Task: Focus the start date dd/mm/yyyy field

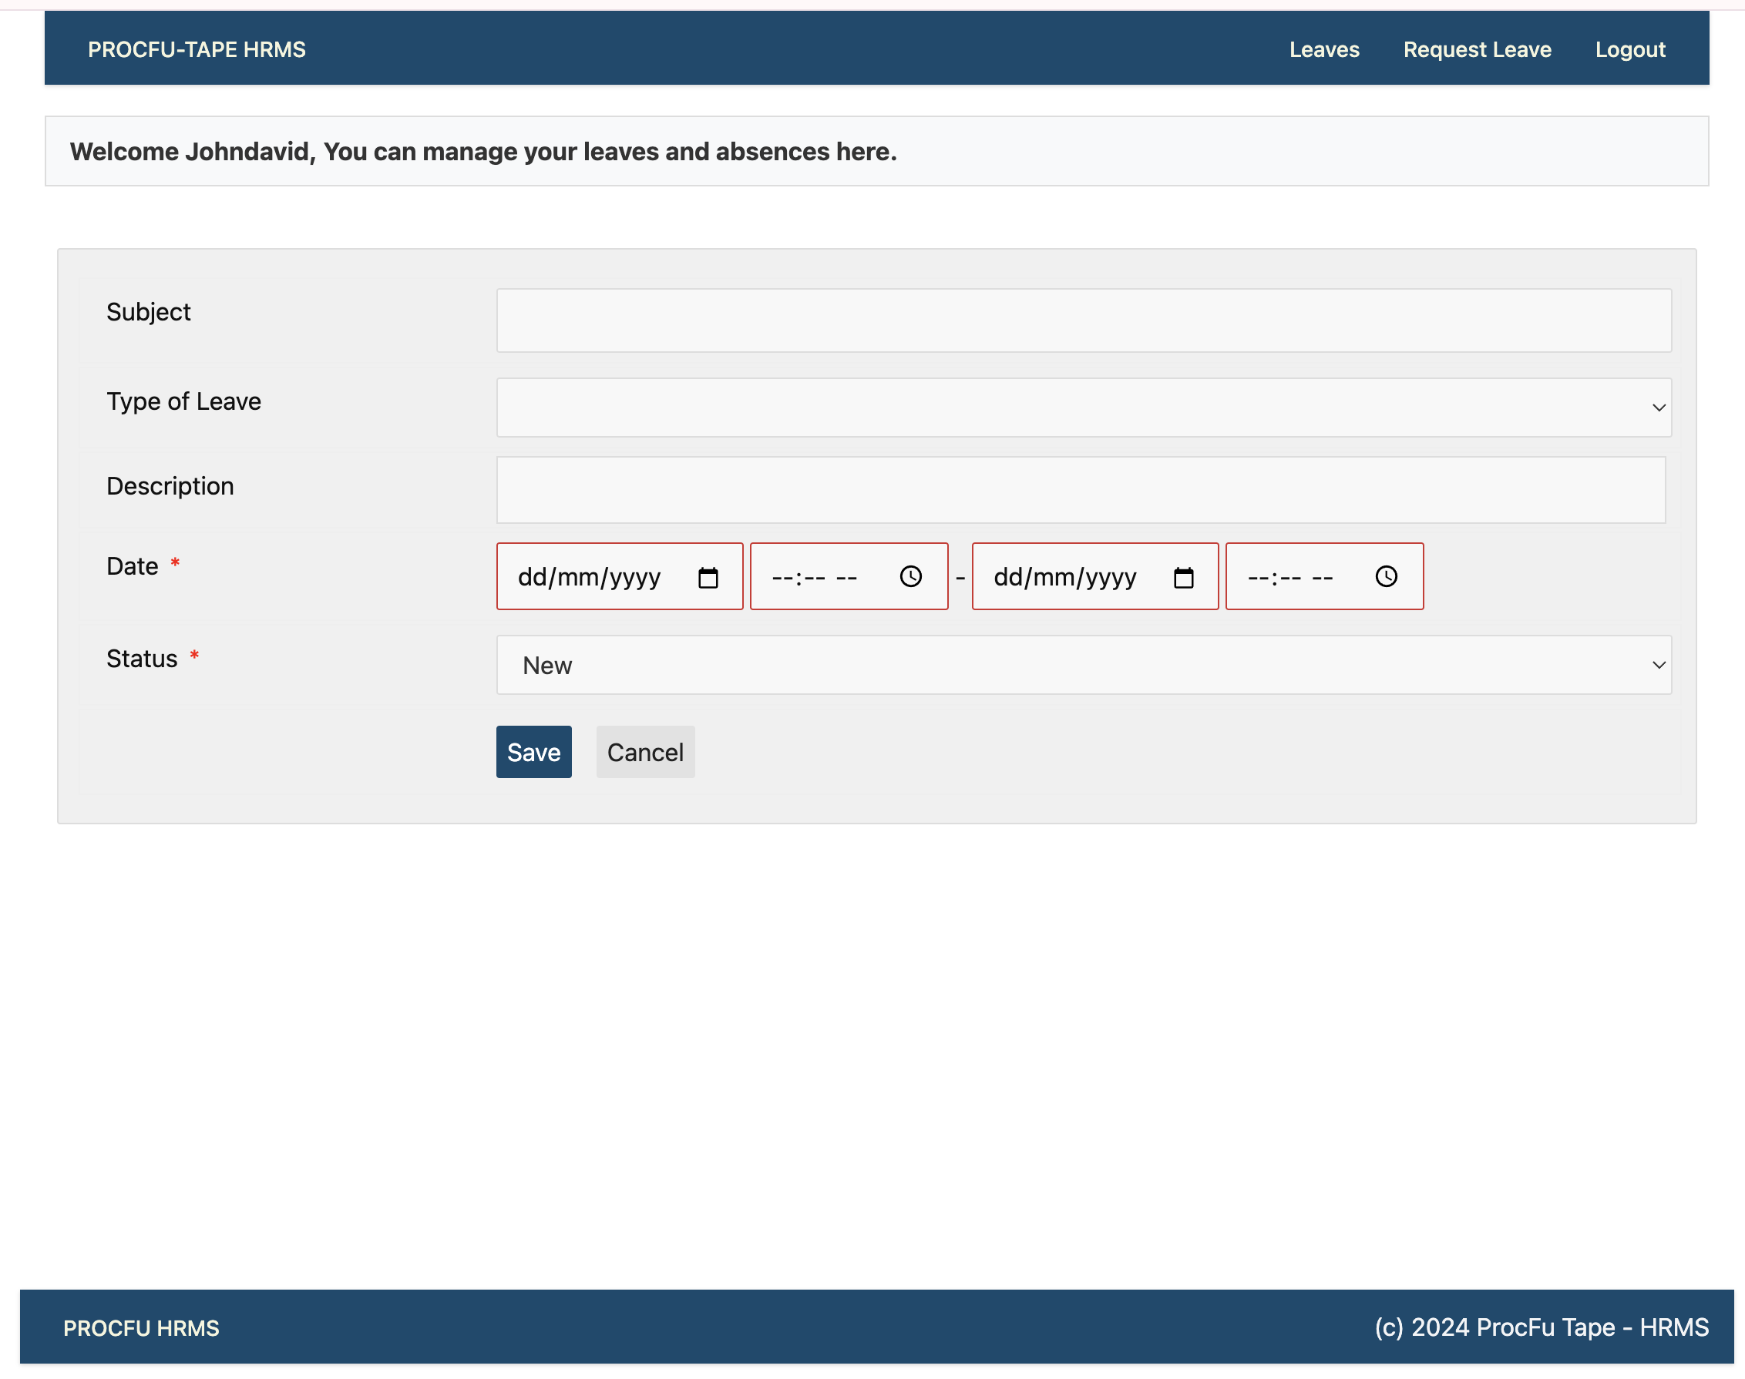Action: pyautogui.click(x=590, y=577)
